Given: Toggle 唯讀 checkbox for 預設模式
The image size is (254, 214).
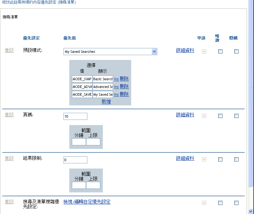Looking at the screenshot, I should click(x=220, y=51).
